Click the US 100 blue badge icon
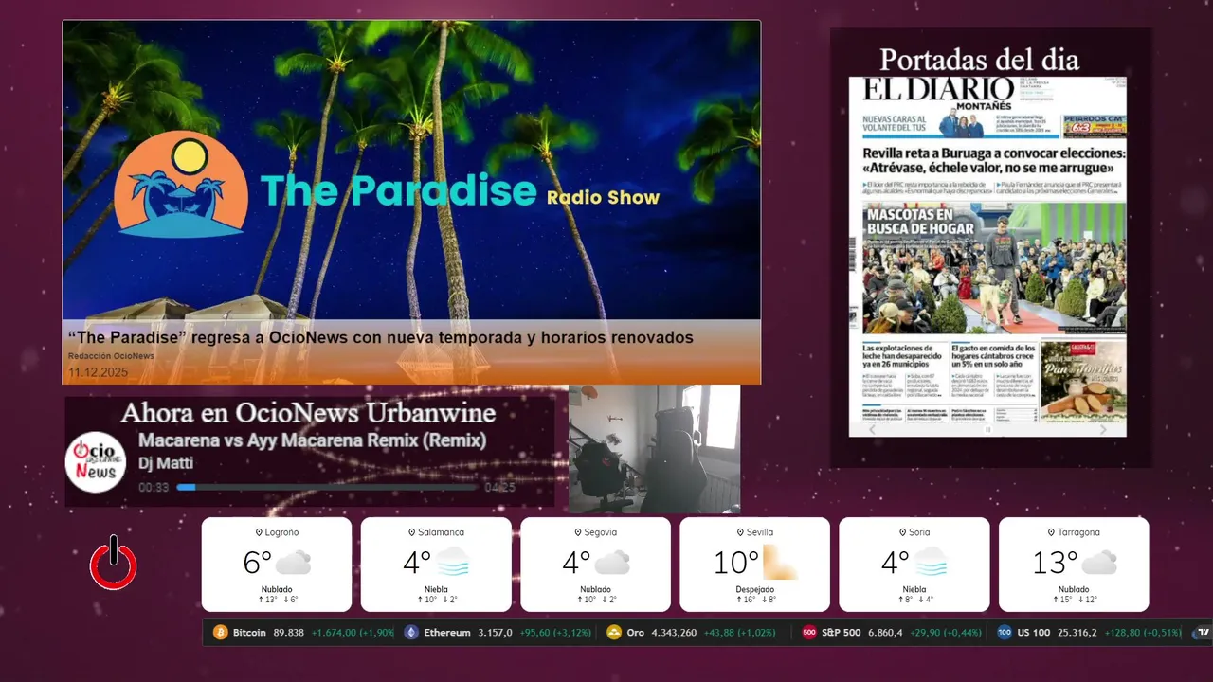Viewport: 1213px width, 682px height. 1005,633
